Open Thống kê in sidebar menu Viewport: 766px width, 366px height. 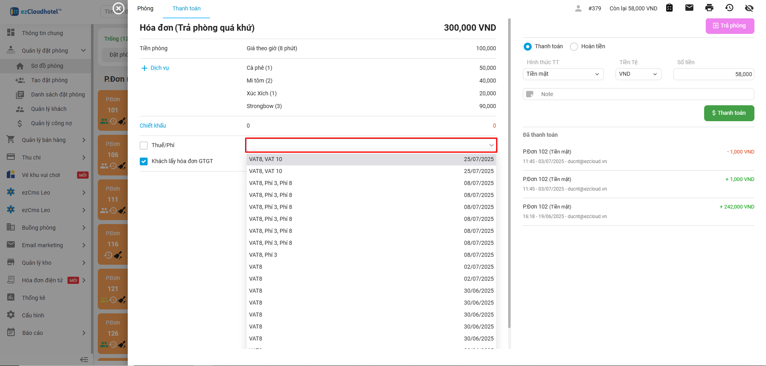point(34,298)
